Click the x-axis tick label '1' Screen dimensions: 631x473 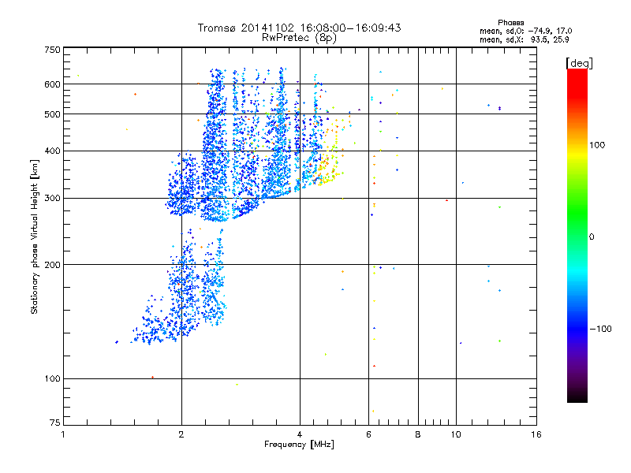[63, 434]
